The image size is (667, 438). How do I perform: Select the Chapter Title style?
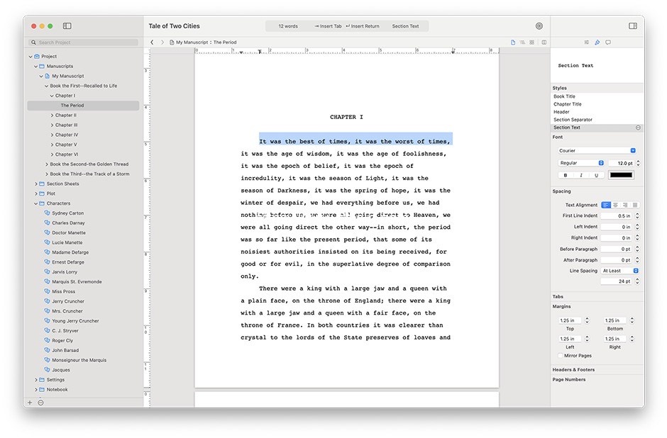coord(568,104)
